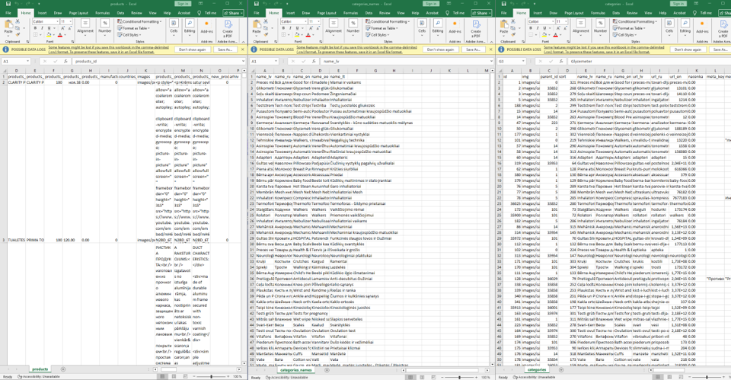Open Page Layout tab in products window

pyautogui.click(x=78, y=13)
